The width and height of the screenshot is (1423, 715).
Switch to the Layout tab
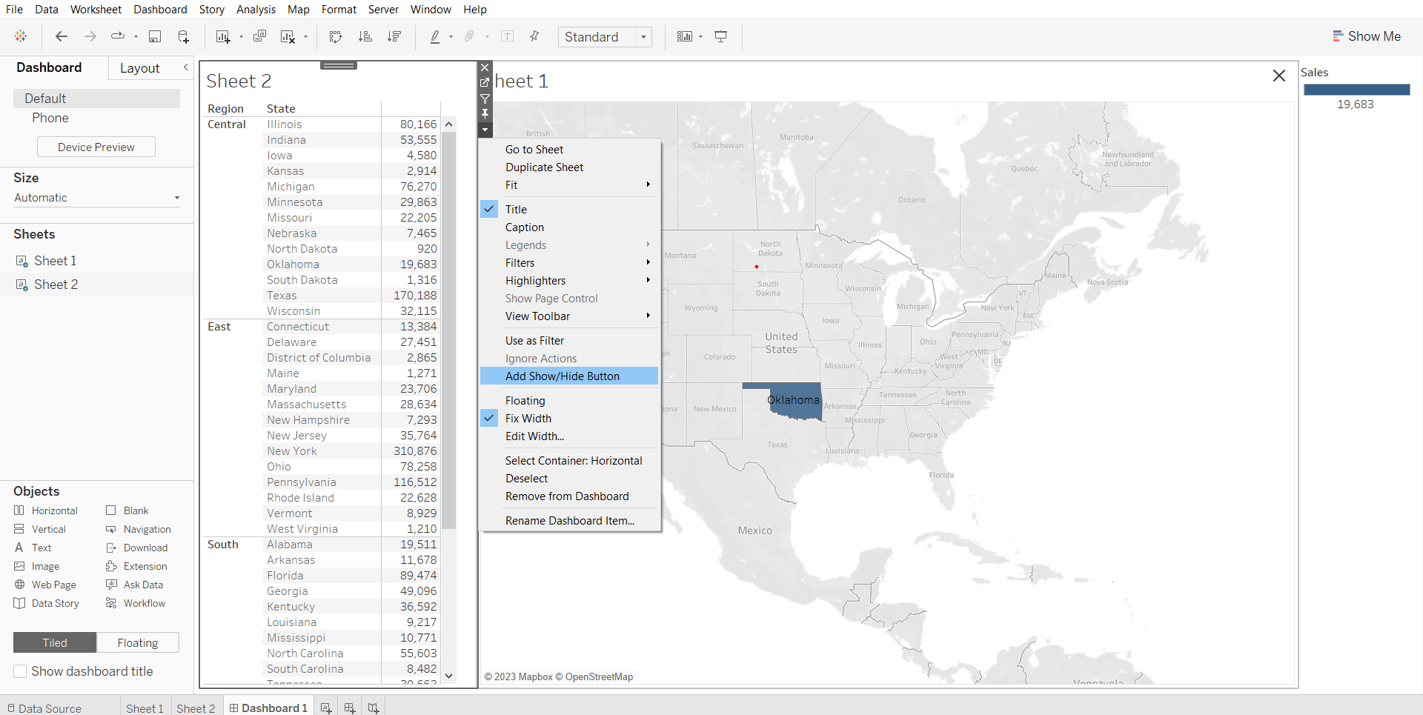coord(139,68)
